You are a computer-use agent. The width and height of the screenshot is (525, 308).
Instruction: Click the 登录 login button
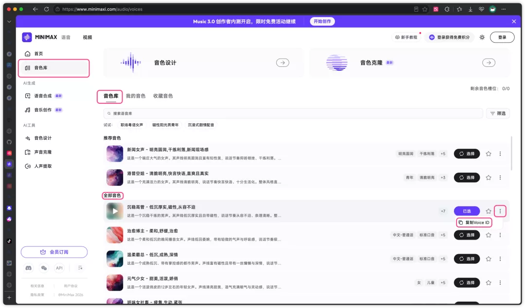click(x=502, y=37)
